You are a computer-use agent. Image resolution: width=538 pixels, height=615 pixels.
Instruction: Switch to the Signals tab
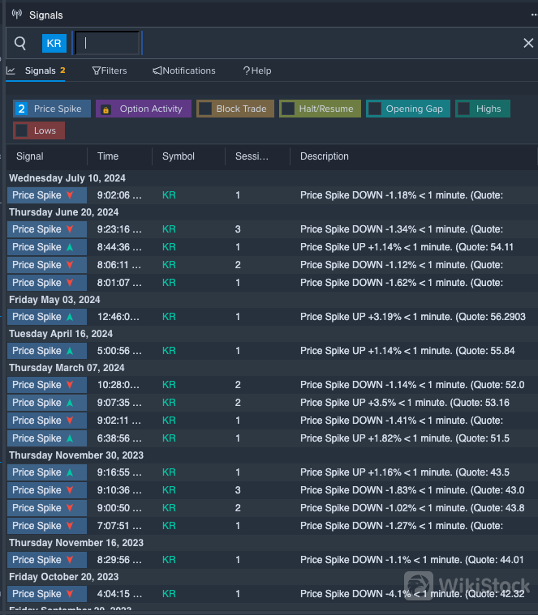(39, 70)
